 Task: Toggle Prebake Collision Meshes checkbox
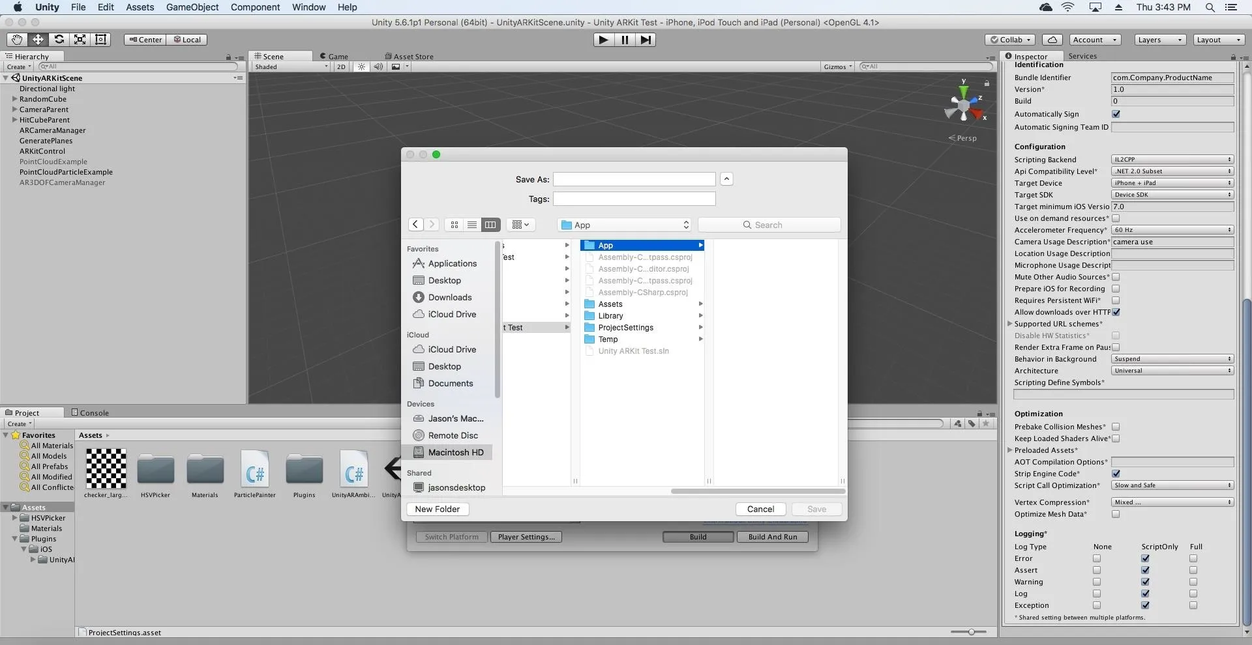tap(1116, 427)
